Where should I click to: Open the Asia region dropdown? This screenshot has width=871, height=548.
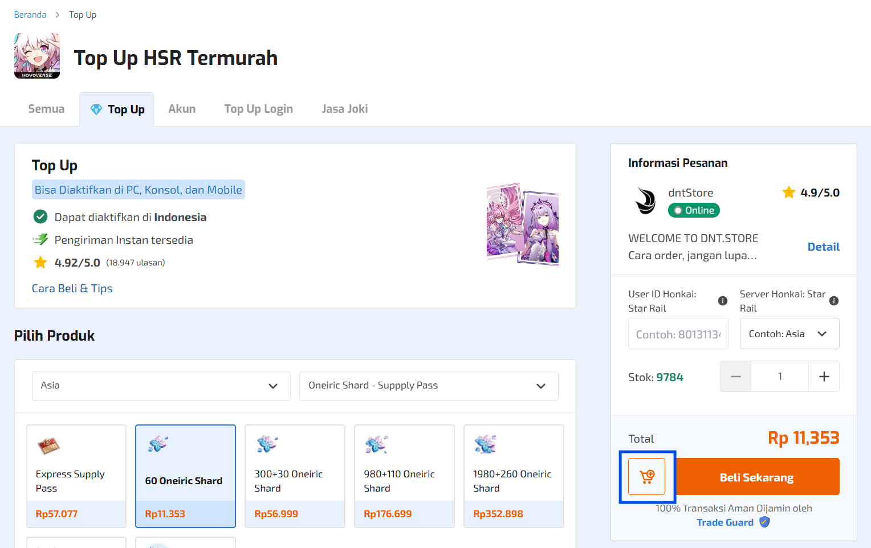coord(161,386)
